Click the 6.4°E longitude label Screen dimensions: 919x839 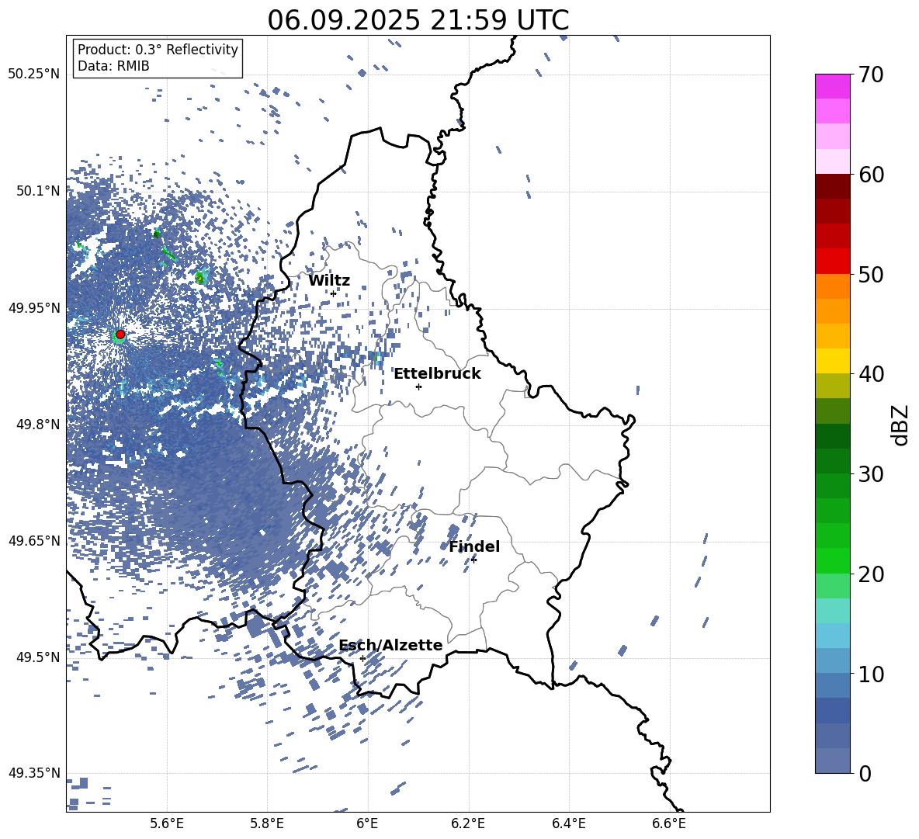pyautogui.click(x=568, y=823)
